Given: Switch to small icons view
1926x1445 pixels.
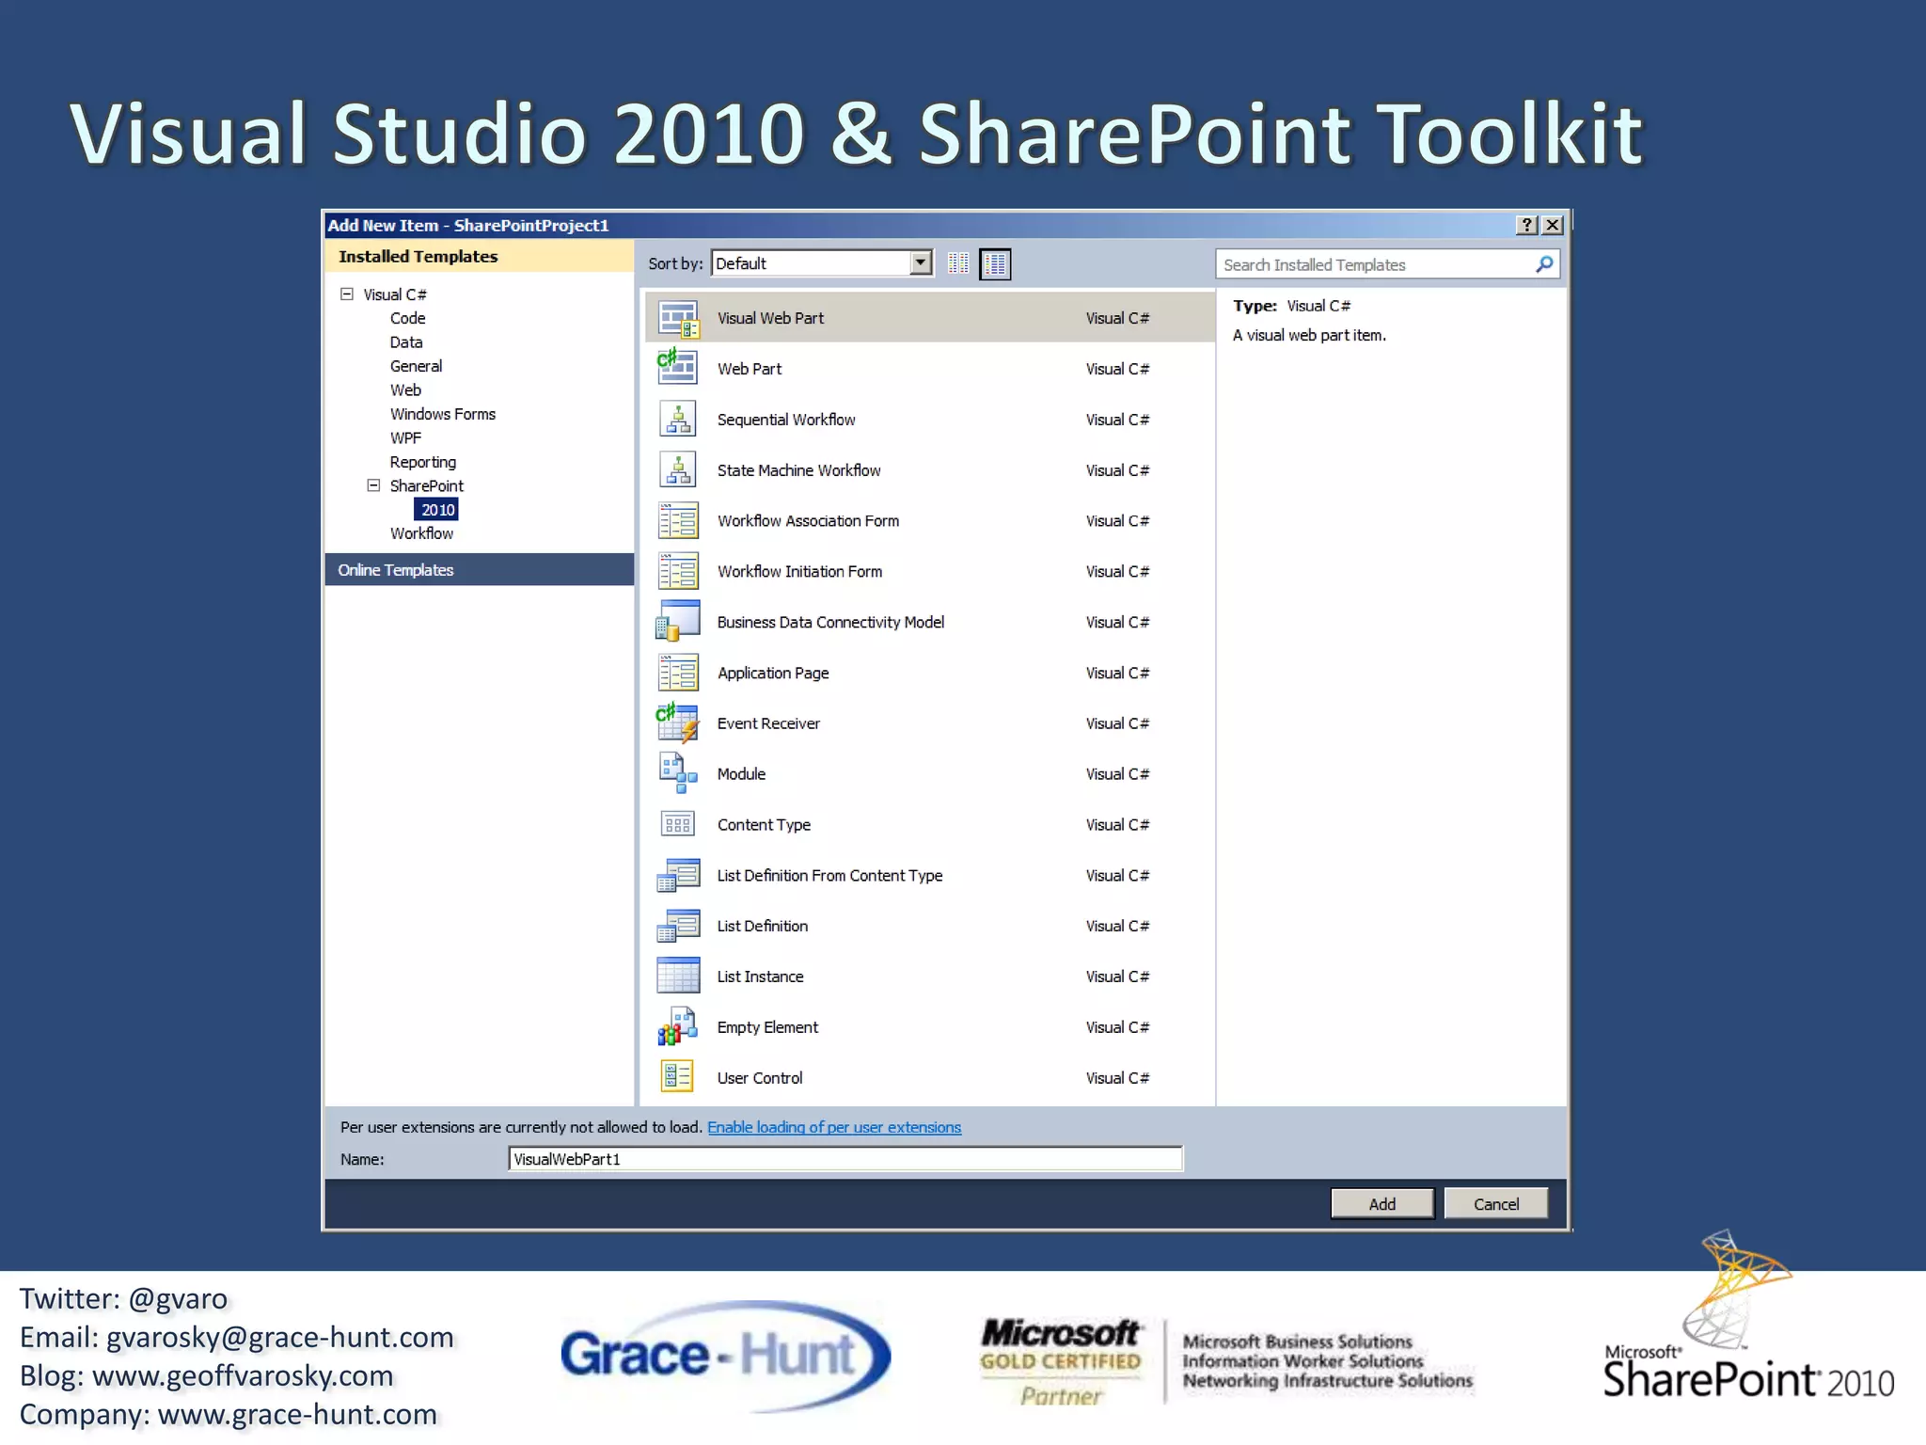Looking at the screenshot, I should pyautogui.click(x=958, y=263).
